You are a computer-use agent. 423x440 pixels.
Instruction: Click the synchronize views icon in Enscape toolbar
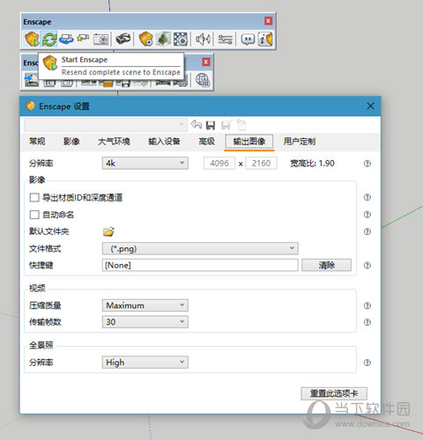click(66, 39)
